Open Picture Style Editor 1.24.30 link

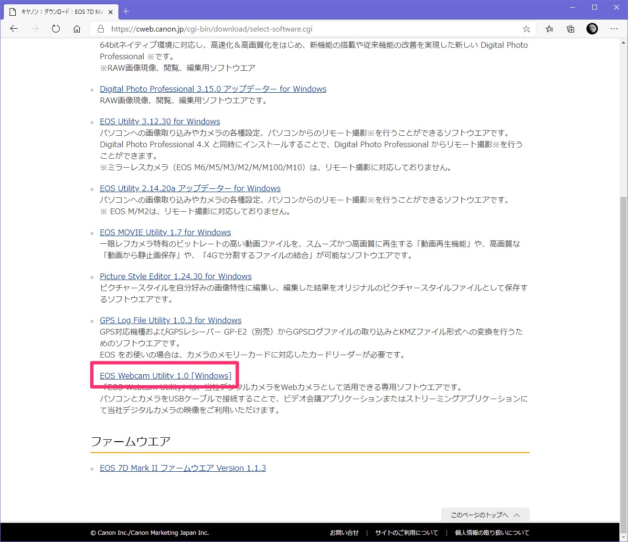click(x=176, y=276)
